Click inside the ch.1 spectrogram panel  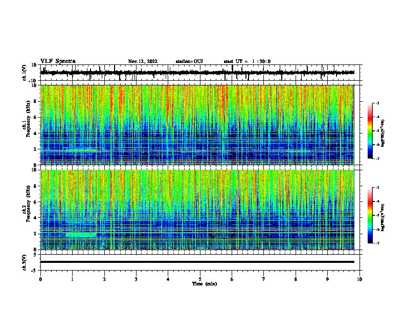197,125
